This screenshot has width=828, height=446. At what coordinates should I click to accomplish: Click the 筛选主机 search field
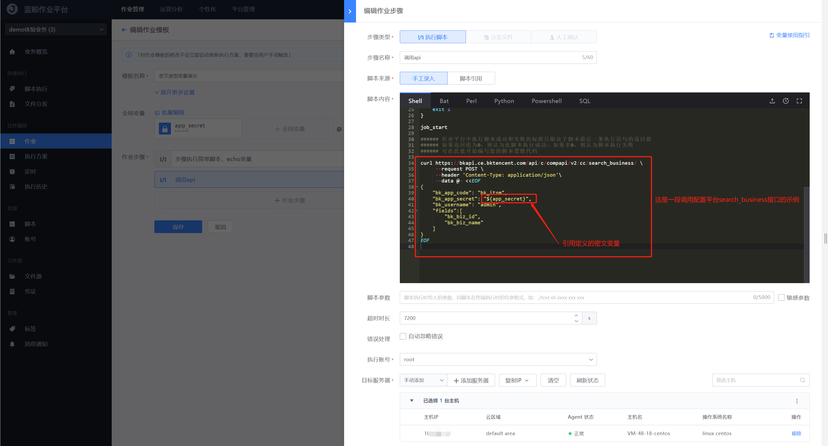tap(761, 380)
